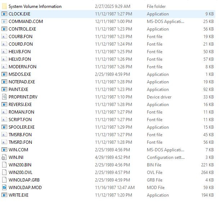Viewport: 221px width, 202px height.
Task: Click the GRB File type cell
Action: pos(154,180)
